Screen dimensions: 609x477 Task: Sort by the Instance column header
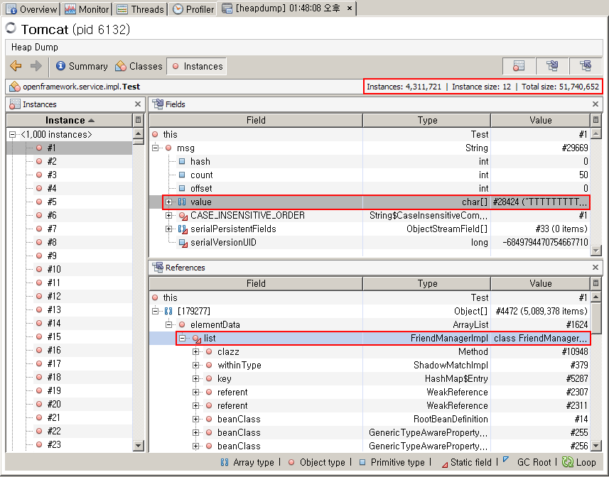[70, 120]
